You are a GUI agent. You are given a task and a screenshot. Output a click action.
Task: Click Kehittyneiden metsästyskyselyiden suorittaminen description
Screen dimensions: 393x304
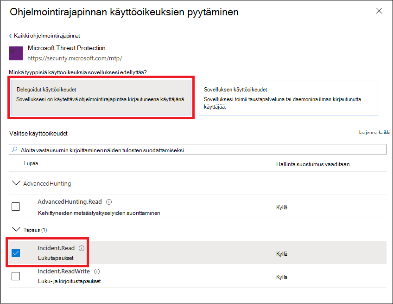99,213
